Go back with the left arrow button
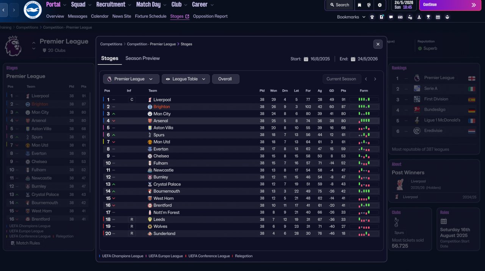Image resolution: width=485 pixels, height=271 pixels. 4,10
